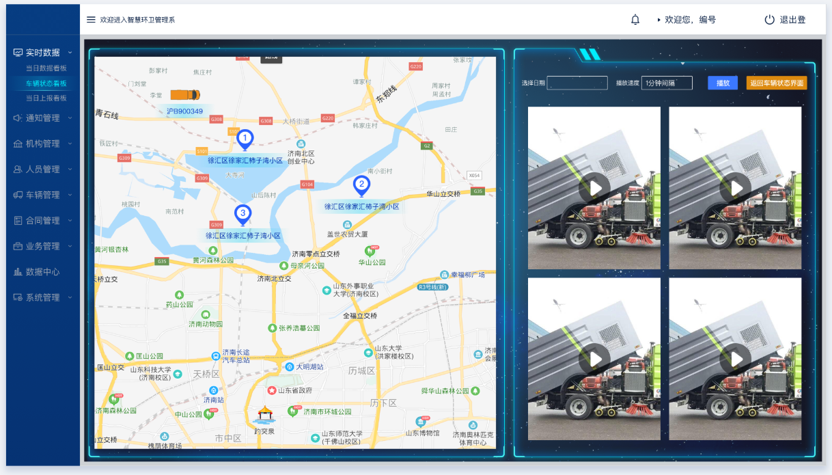Screen dimensions: 832x475
Task: Open 当日数据看板 submenu item
Action: 46,68
